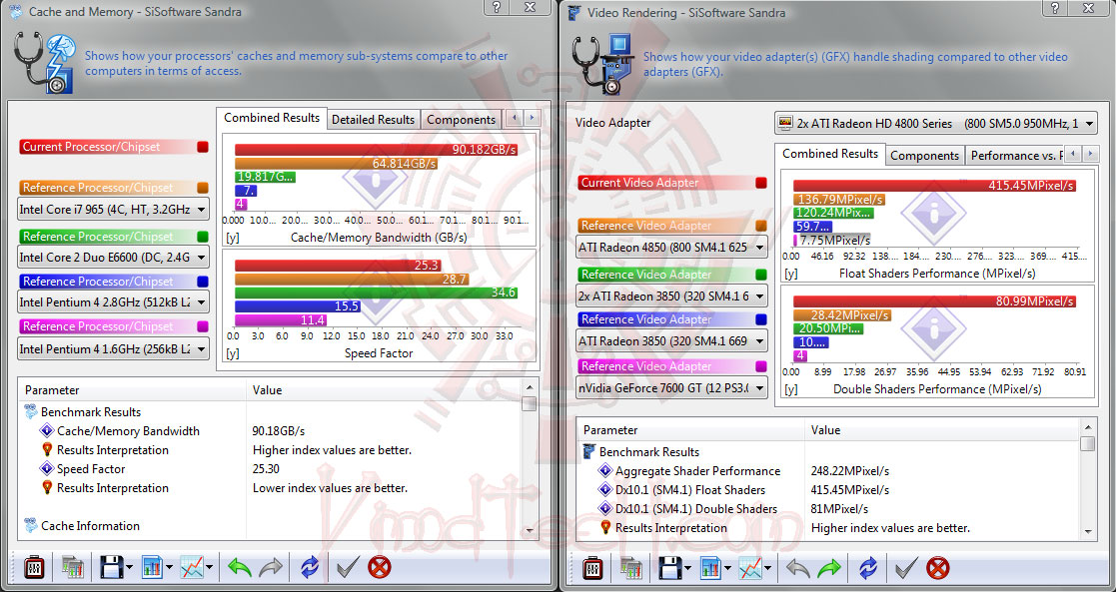Image resolution: width=1116 pixels, height=592 pixels.
Task: Click tab scroll right arrow in Video Rendering
Action: (1090, 154)
